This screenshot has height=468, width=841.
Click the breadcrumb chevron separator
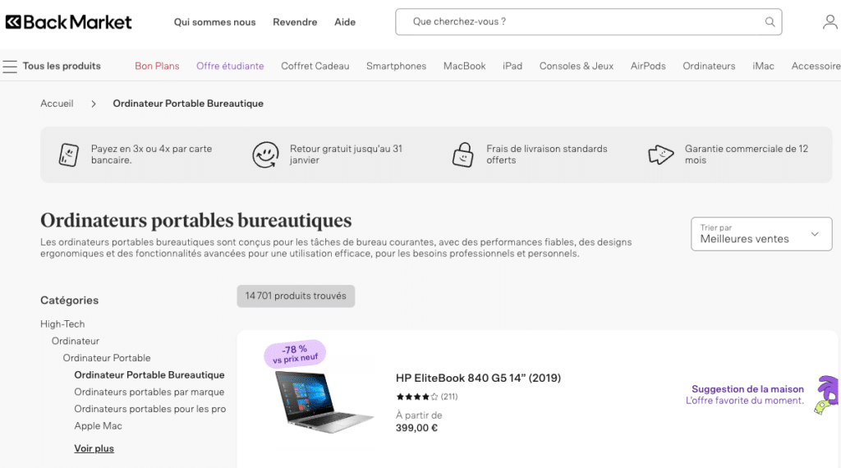[94, 104]
